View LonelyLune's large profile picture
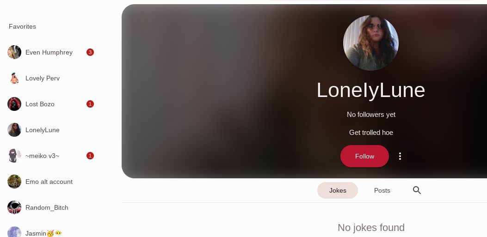 tap(371, 43)
